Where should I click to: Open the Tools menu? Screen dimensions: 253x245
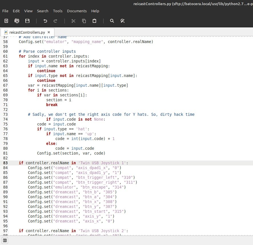(x=58, y=11)
